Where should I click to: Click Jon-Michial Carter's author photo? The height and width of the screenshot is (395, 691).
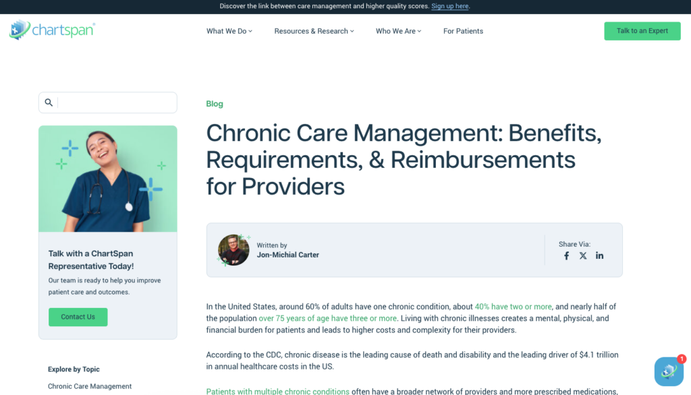click(x=233, y=250)
